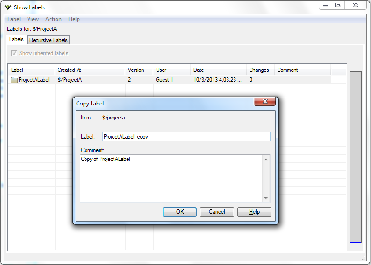The image size is (371, 265).
Task: Sort by the Created At column header
Action: 90,70
